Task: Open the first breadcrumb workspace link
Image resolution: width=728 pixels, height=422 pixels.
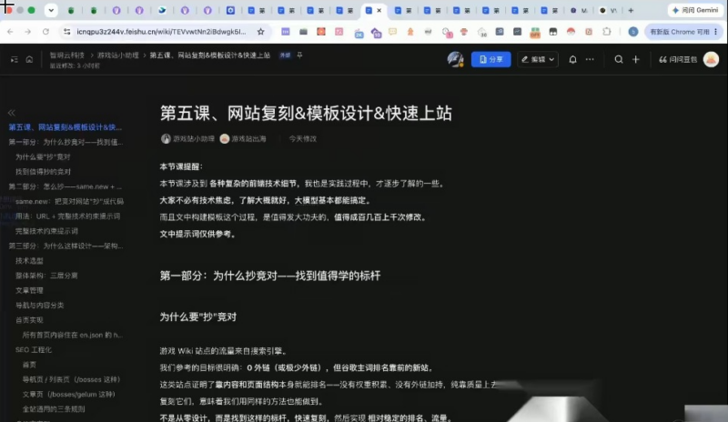Action: [67, 55]
